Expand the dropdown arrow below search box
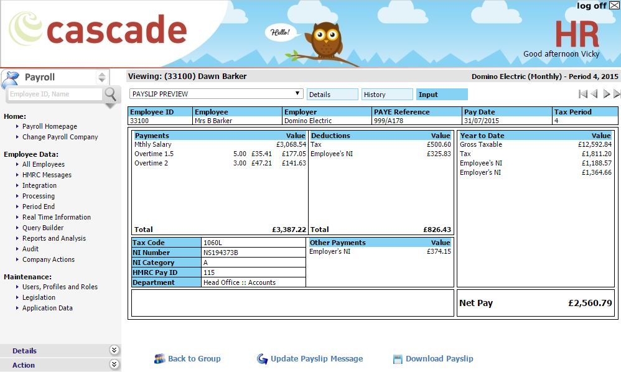Image resolution: width=621 pixels, height=372 pixels. [x=110, y=106]
